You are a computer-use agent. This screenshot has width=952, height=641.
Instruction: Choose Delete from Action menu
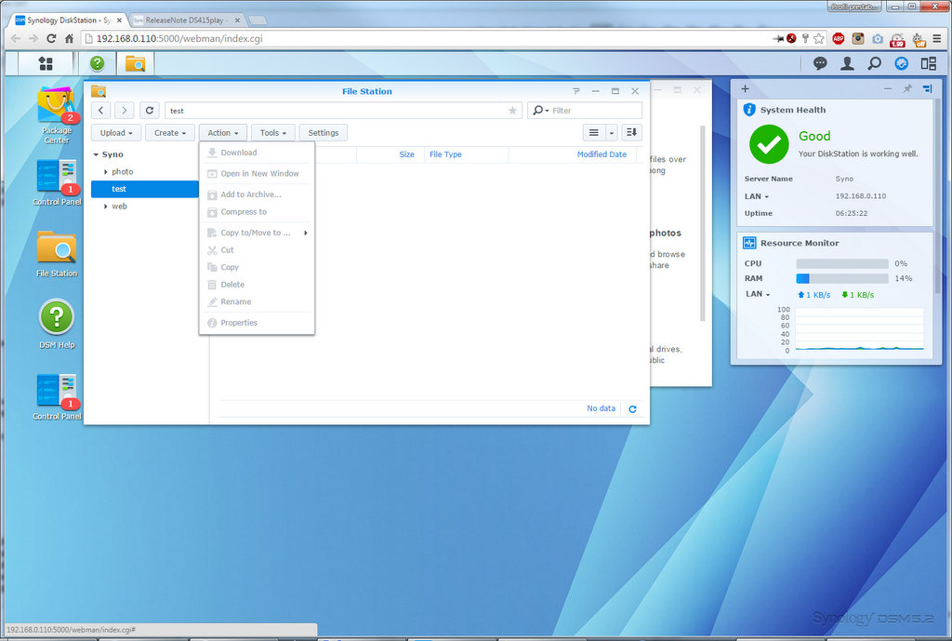point(257,285)
